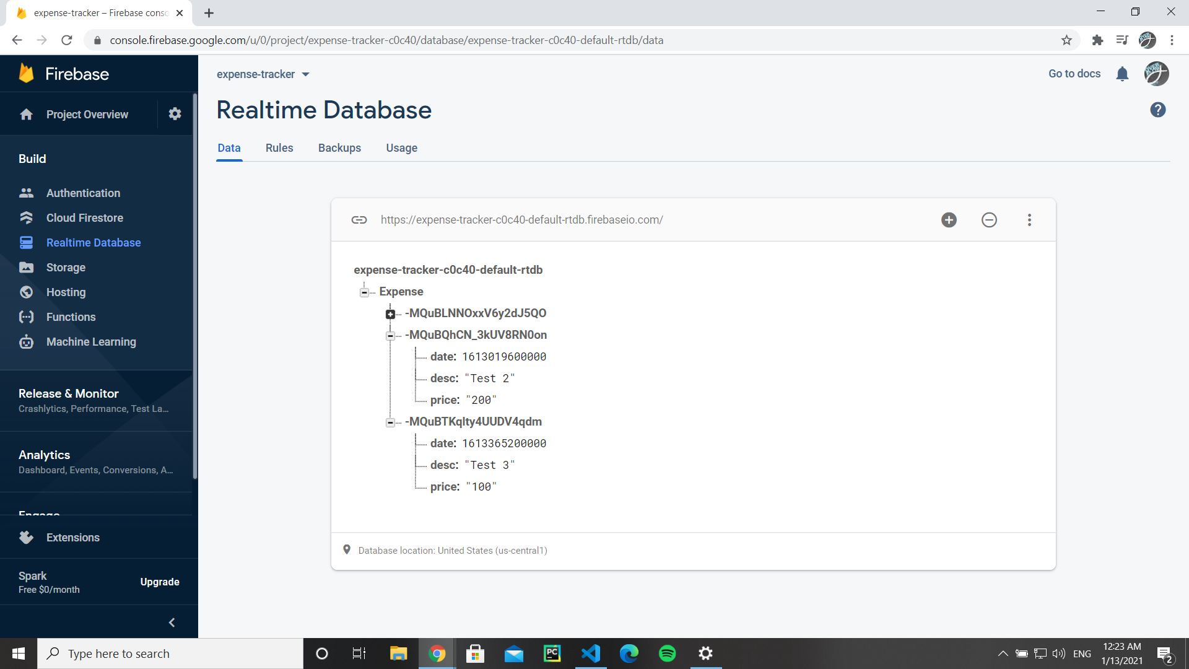Navigate to Storage section

click(66, 267)
